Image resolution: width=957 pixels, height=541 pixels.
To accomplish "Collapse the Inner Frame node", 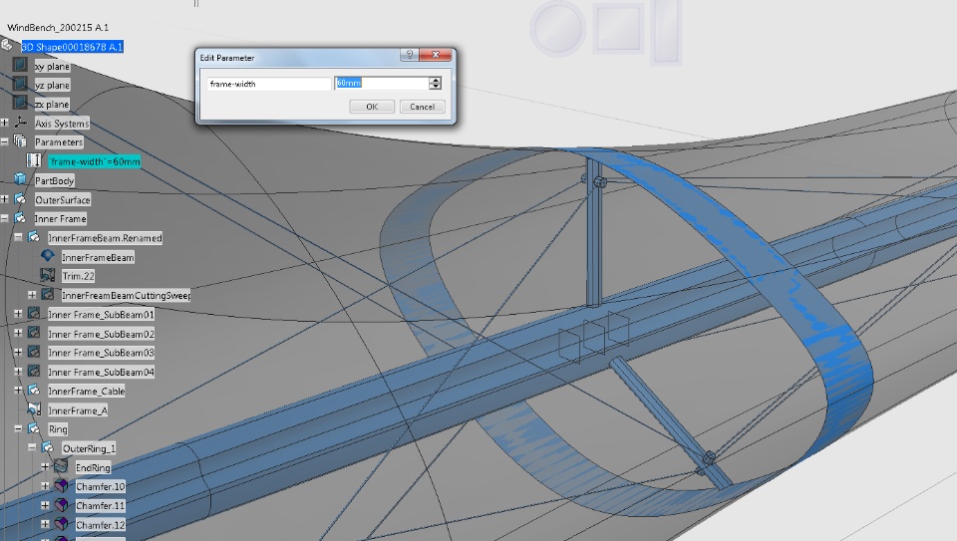I will point(4,218).
